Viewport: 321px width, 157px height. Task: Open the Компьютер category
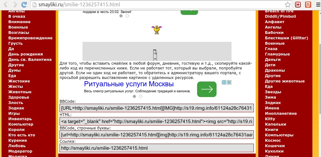21,124
